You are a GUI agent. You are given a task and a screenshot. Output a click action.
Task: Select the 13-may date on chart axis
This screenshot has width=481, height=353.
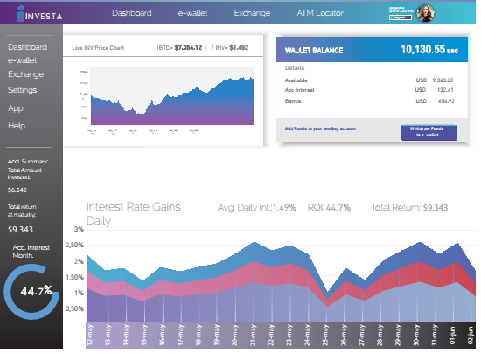tap(108, 336)
